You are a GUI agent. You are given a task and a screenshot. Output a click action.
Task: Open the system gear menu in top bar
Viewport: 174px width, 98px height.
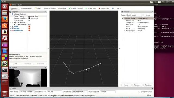pos(173,2)
